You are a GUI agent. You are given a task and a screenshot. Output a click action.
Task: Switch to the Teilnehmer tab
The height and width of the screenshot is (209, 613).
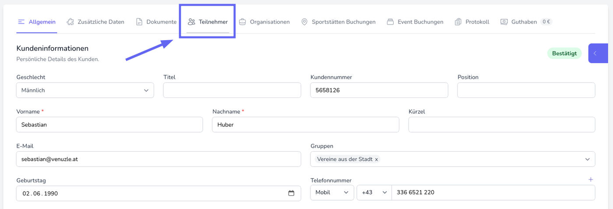pos(208,22)
